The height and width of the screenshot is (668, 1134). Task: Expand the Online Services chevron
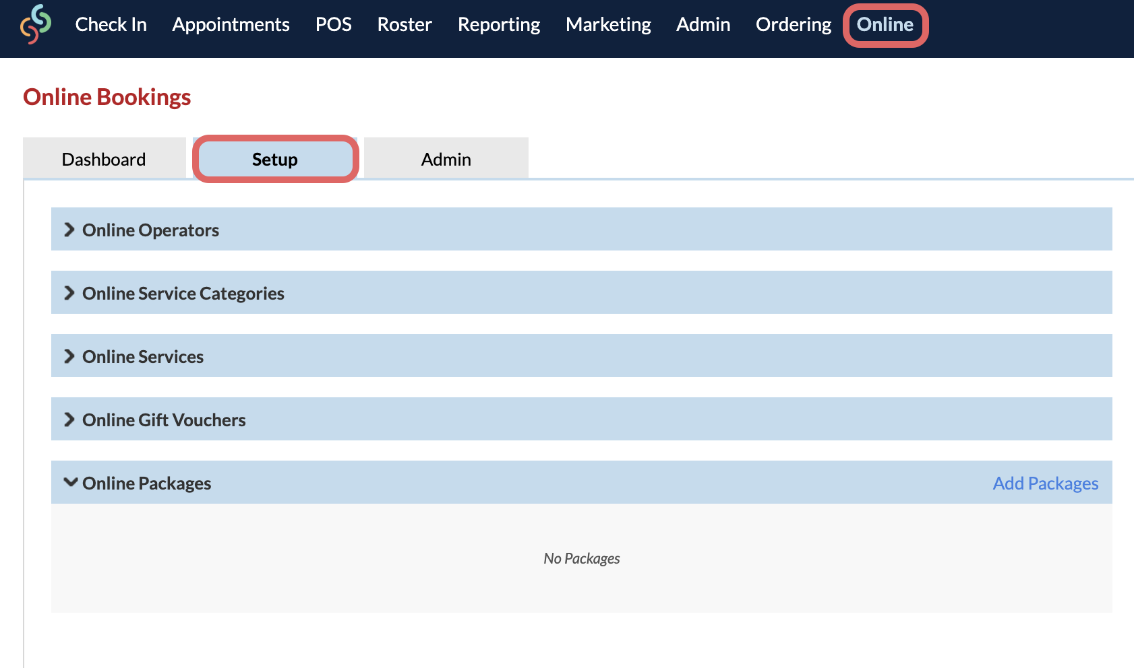click(69, 357)
